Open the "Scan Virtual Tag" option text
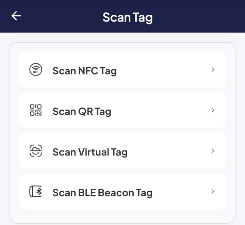Image resolution: width=245 pixels, height=225 pixels. pos(90,152)
